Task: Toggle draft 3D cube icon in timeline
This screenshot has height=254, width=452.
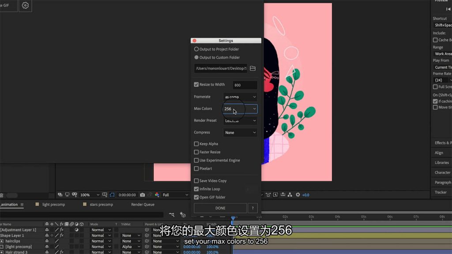Action: point(183,215)
